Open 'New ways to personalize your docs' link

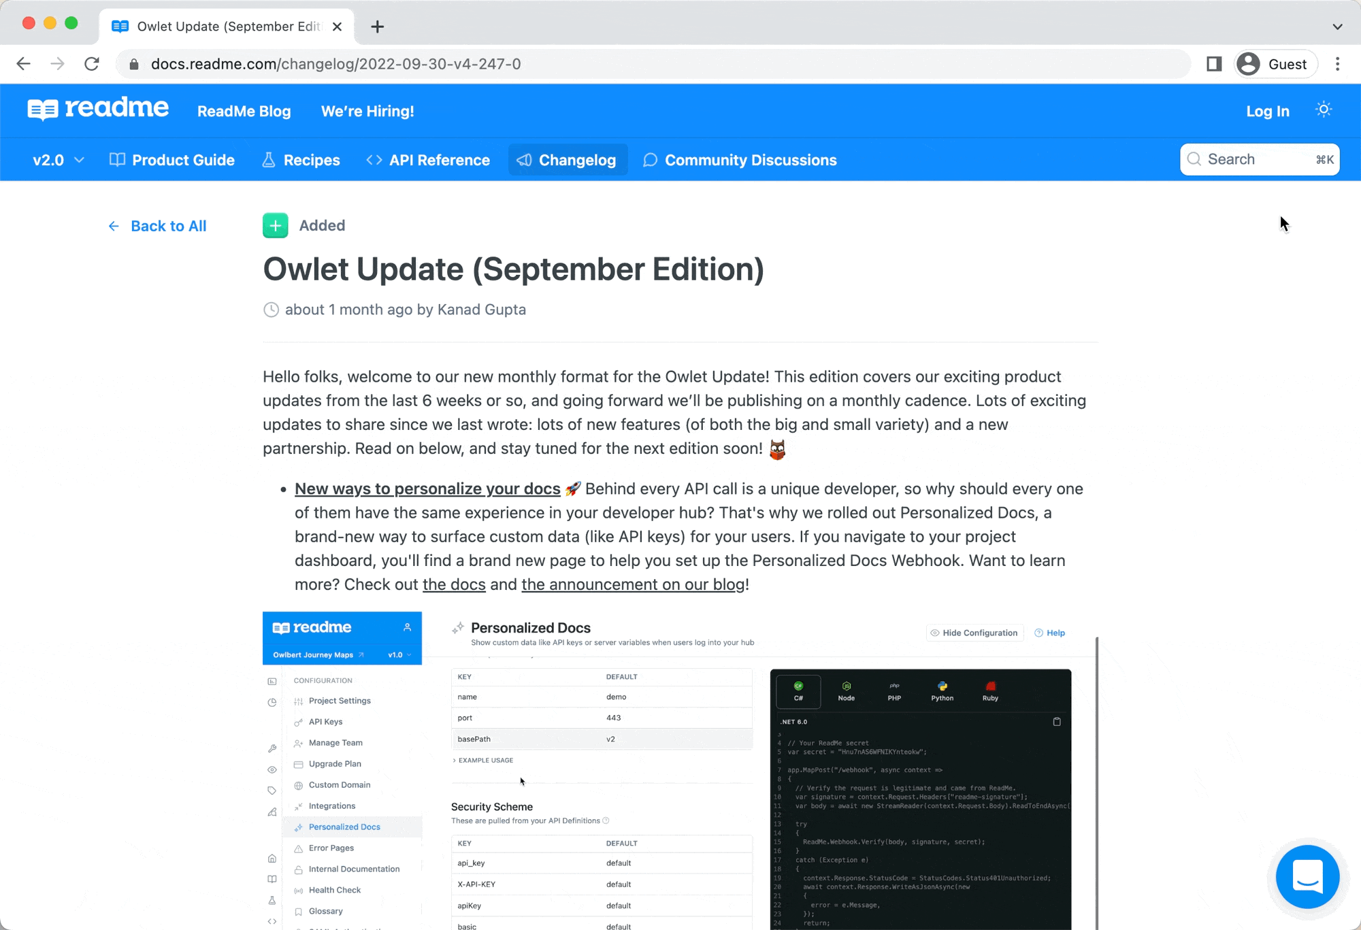pos(427,488)
